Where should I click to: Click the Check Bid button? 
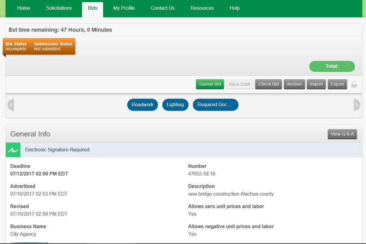[268, 84]
